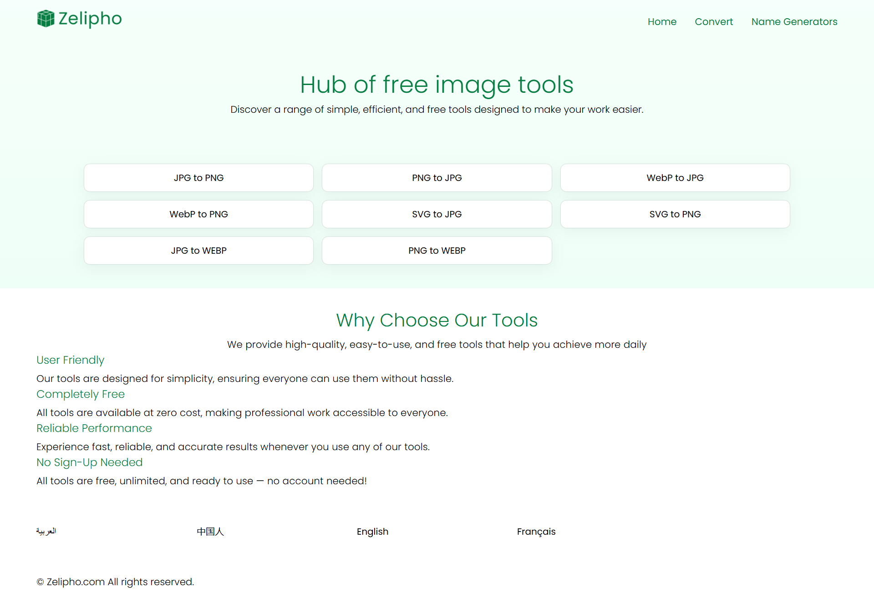This screenshot has height=607, width=874.
Task: Open the WebP to PNG converter
Action: click(x=198, y=214)
